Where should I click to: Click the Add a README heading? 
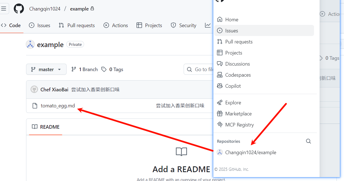[181, 169]
